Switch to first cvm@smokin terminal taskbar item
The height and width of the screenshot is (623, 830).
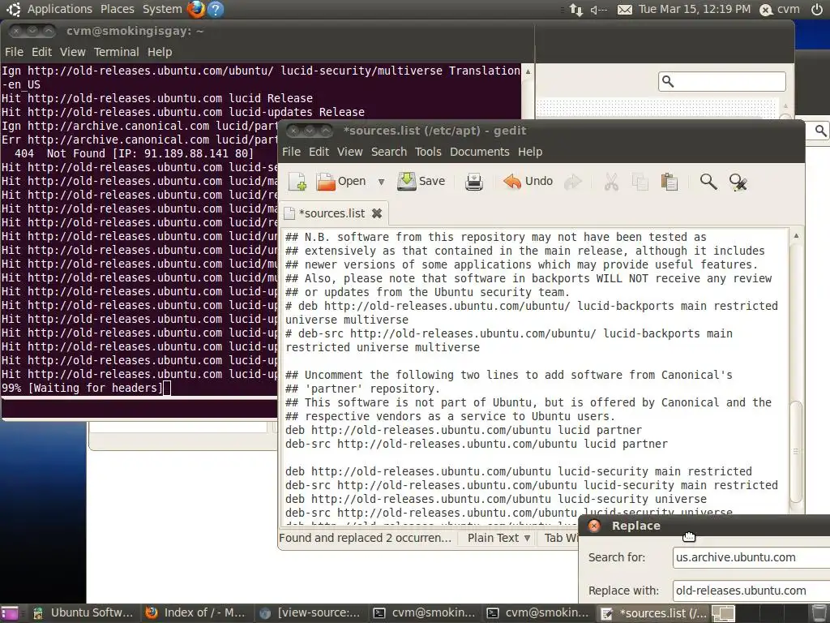coord(423,613)
